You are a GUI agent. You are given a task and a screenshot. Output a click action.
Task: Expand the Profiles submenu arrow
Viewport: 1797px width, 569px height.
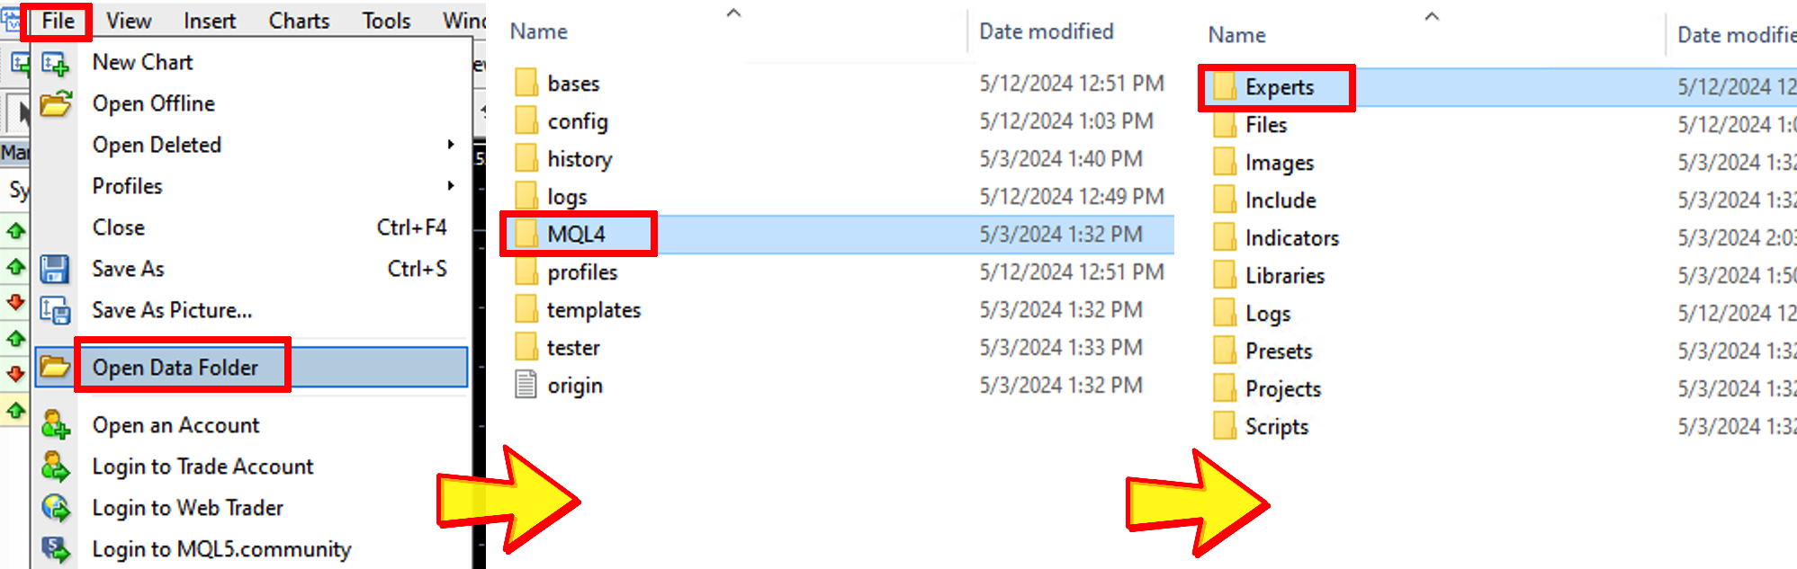[451, 186]
